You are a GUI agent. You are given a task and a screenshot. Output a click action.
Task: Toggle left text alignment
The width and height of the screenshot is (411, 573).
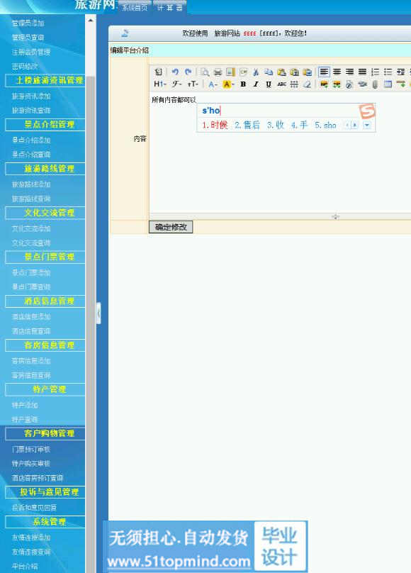324,72
